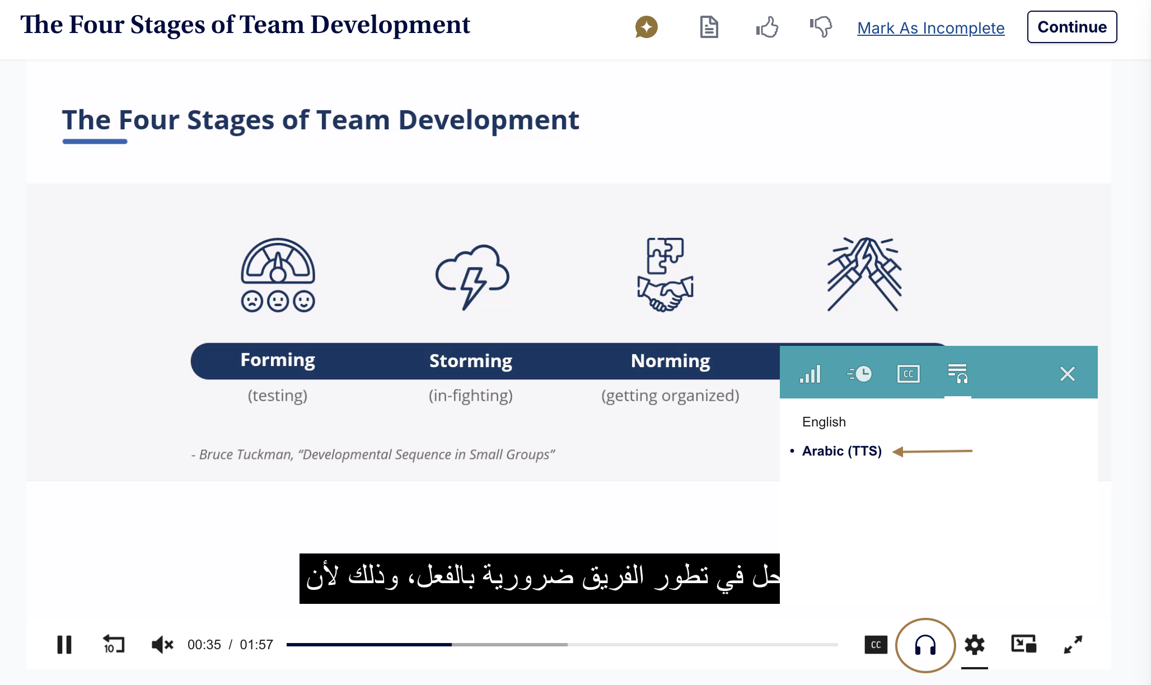
Task: Open the AI assistant sparkle icon
Action: tap(646, 27)
